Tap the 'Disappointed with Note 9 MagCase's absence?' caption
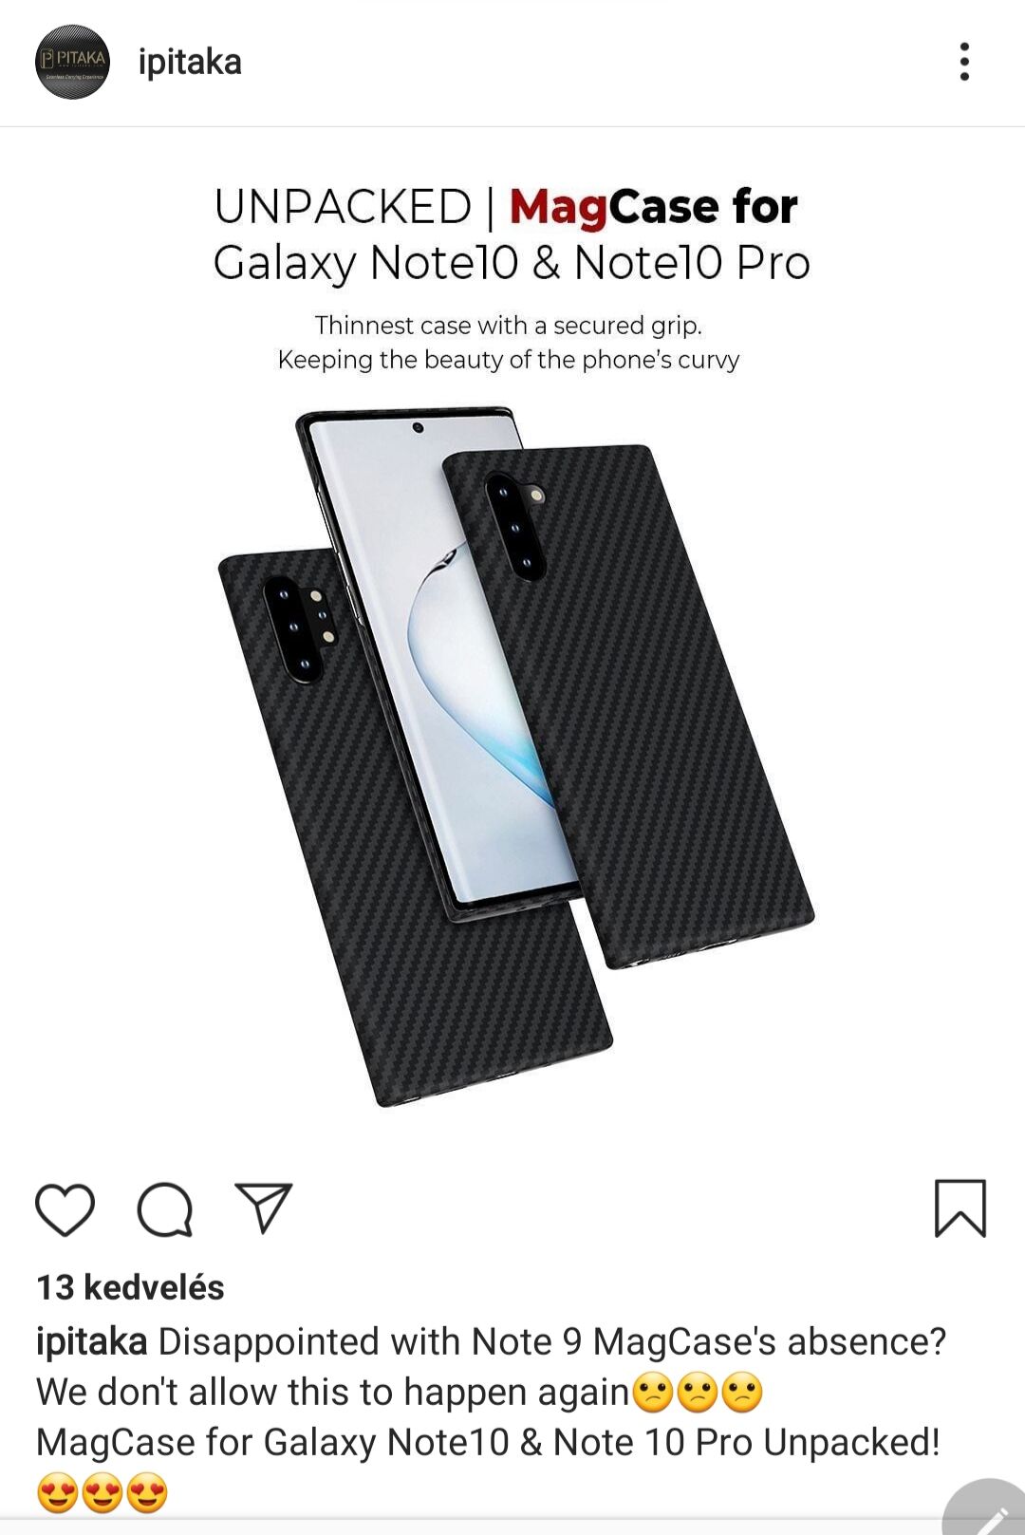1025x1535 pixels. tap(552, 1341)
